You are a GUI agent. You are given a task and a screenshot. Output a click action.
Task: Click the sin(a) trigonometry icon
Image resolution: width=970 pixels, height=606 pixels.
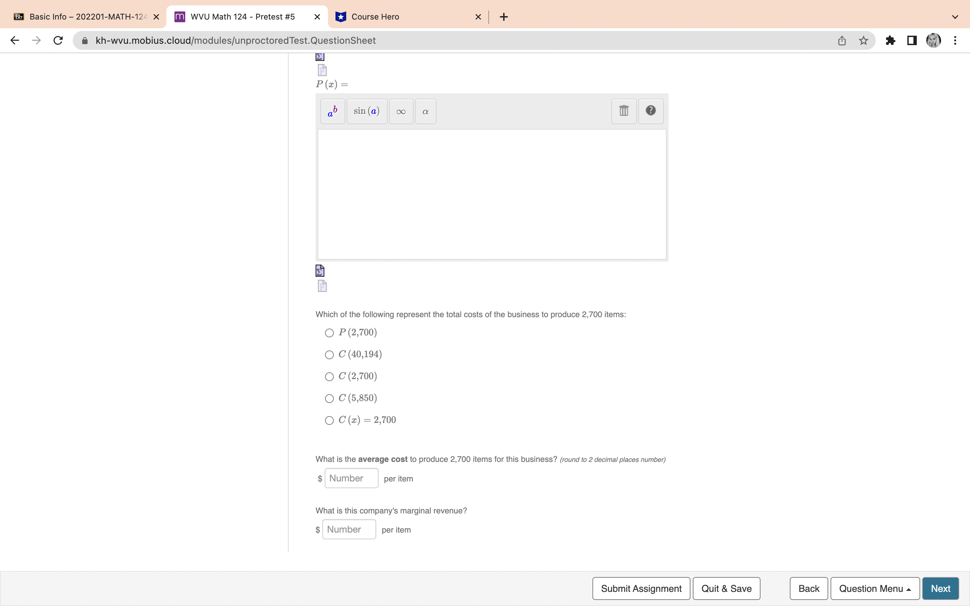click(x=366, y=110)
